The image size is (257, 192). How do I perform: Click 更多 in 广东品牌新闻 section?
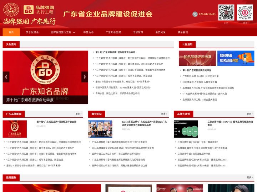[x=79, y=114]
